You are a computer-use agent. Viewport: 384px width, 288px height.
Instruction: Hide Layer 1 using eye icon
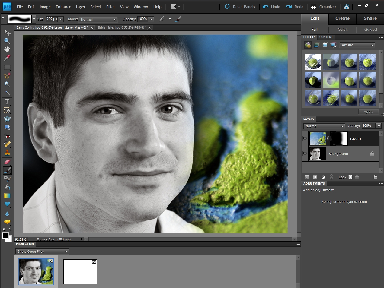click(305, 138)
